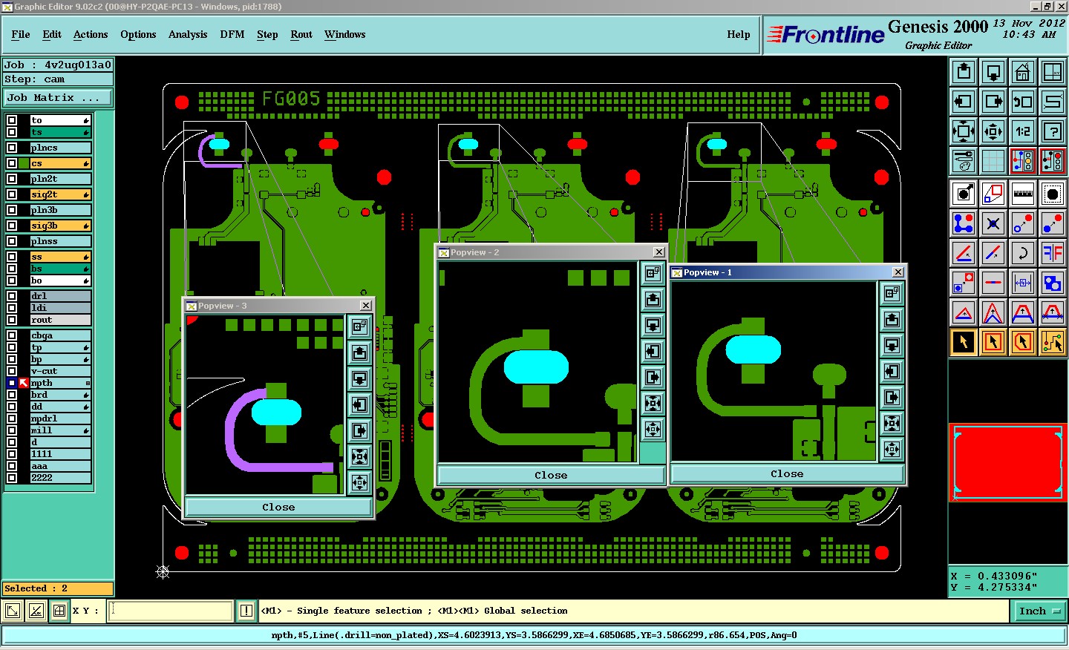
Task: Select the rotate curved arrow tool
Action: click(1023, 253)
